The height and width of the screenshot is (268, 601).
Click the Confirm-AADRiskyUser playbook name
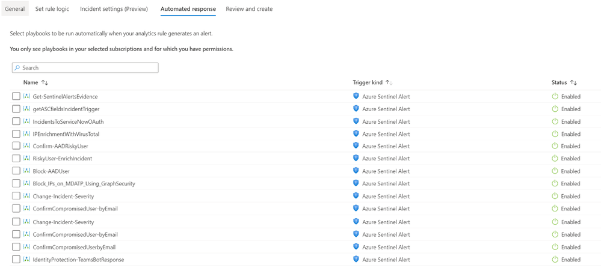click(60, 146)
